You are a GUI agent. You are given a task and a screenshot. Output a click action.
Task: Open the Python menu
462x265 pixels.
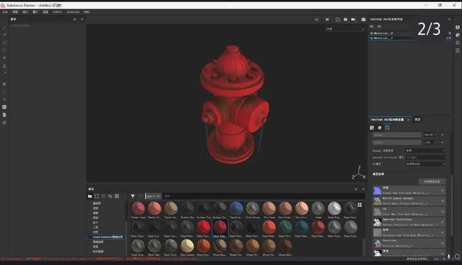[57, 12]
